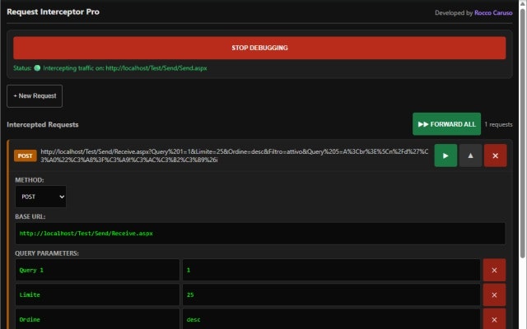Forward all intercepted requests
The width and height of the screenshot is (527, 329).
pyautogui.click(x=446, y=124)
